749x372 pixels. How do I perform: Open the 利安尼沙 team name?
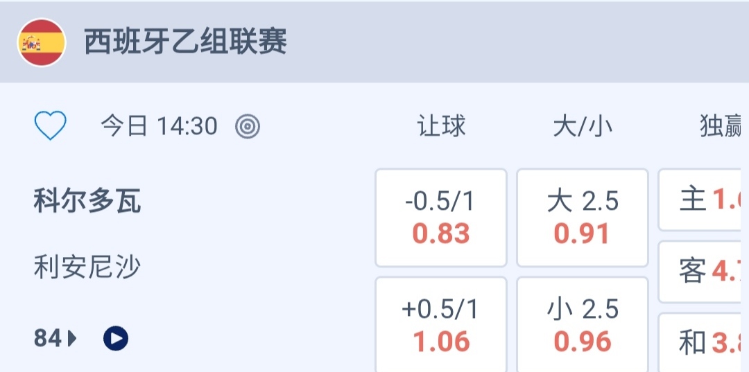click(87, 267)
